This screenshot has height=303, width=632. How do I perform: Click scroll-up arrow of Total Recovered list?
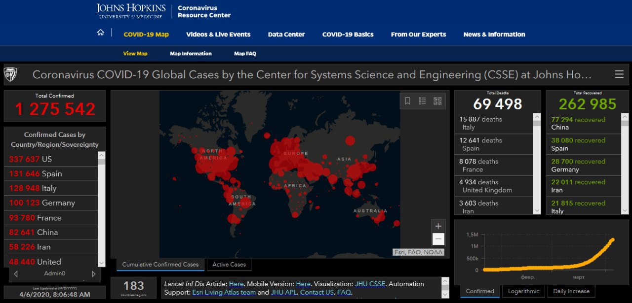625,117
